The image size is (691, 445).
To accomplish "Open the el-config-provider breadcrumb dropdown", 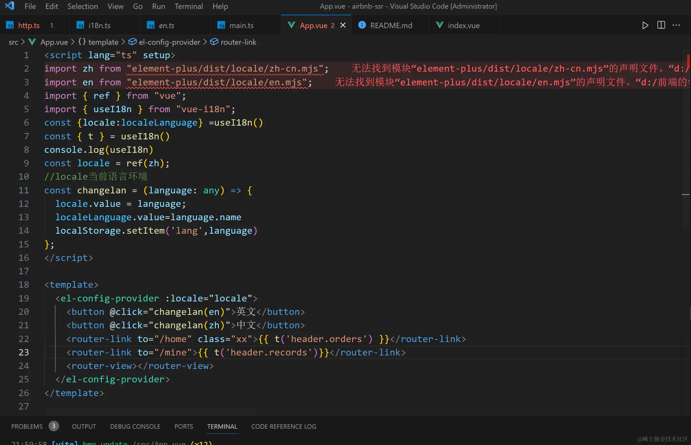I will click(169, 42).
